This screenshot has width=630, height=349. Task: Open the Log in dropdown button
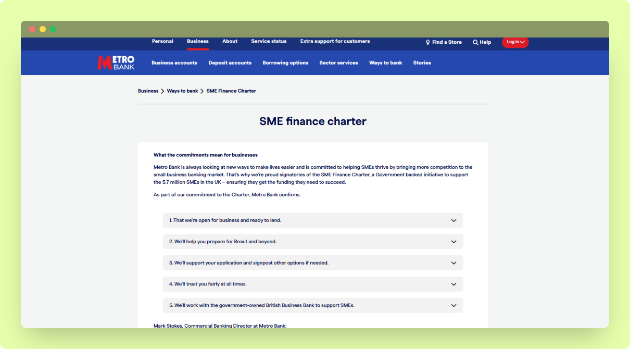(x=515, y=42)
